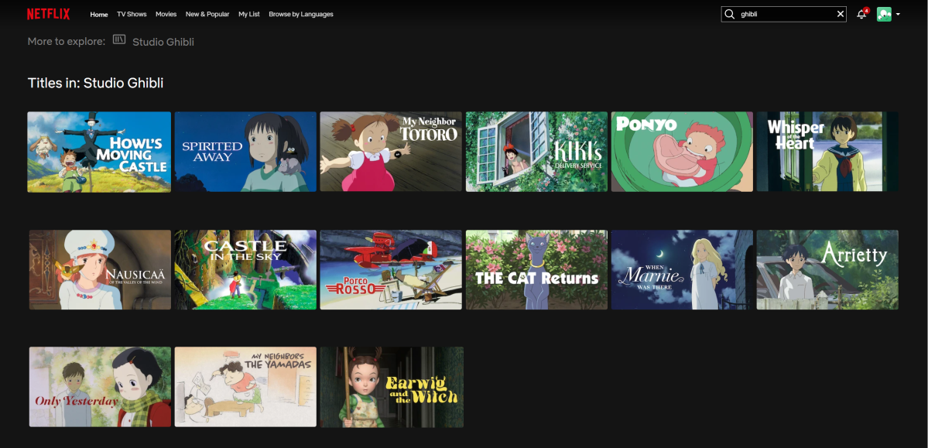Expand the profile dropdown arrow

point(898,14)
